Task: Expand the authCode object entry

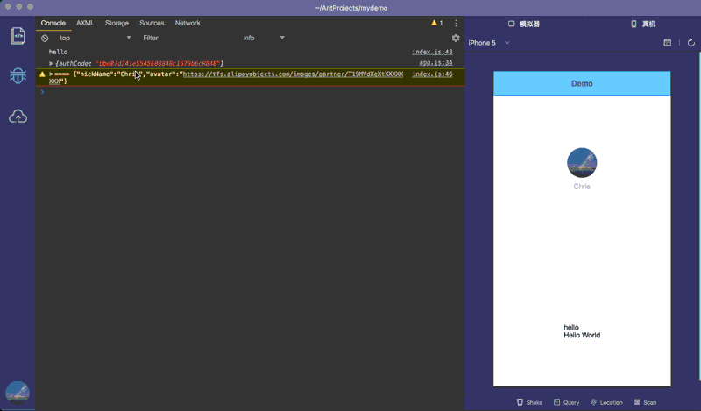Action: (51, 64)
